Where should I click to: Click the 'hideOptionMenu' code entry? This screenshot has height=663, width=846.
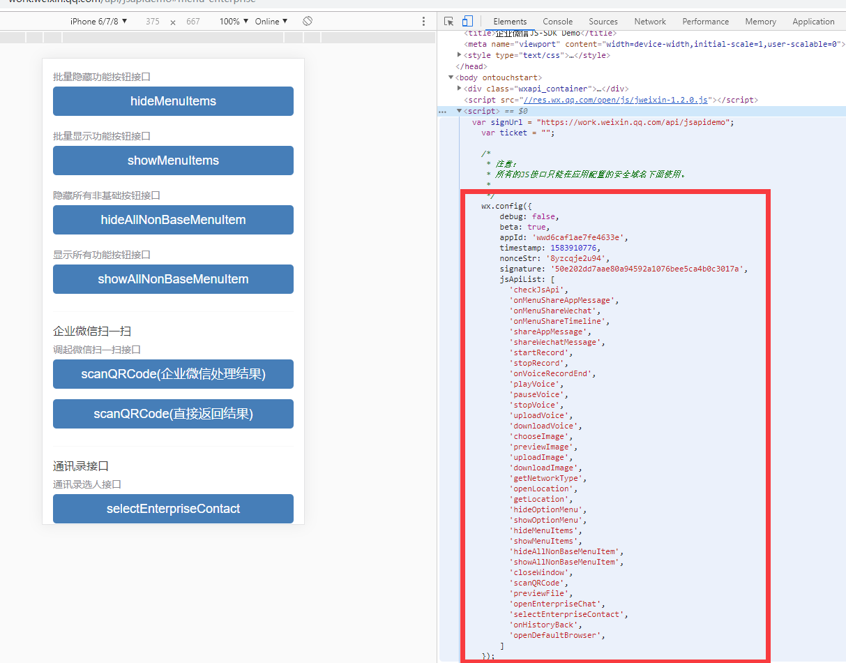click(x=547, y=509)
